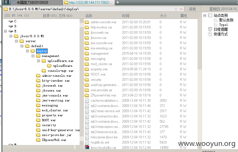Viewport: 238px width, 152px height.
Task: Click the C: drive icon in tree
Action: coord(11,21)
